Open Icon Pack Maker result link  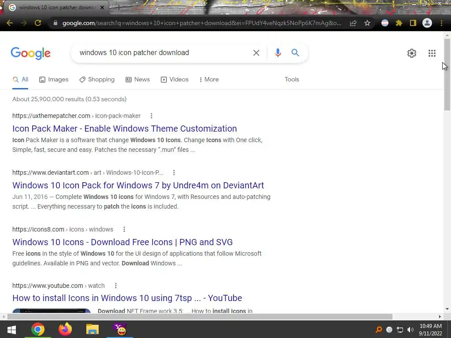[125, 129]
